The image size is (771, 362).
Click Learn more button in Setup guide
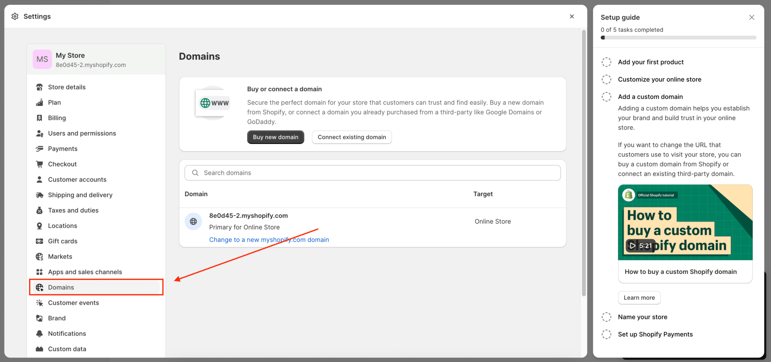(x=639, y=298)
